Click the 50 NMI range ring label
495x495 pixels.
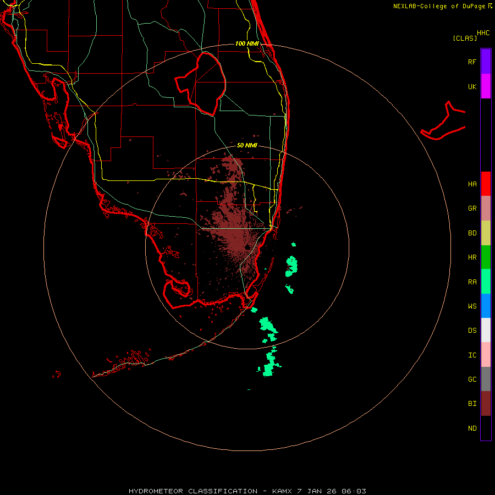[x=247, y=145]
